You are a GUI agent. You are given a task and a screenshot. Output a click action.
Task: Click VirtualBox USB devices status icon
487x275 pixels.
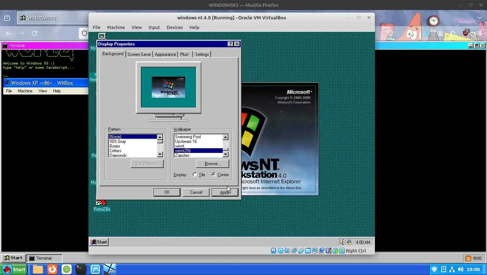click(x=301, y=251)
